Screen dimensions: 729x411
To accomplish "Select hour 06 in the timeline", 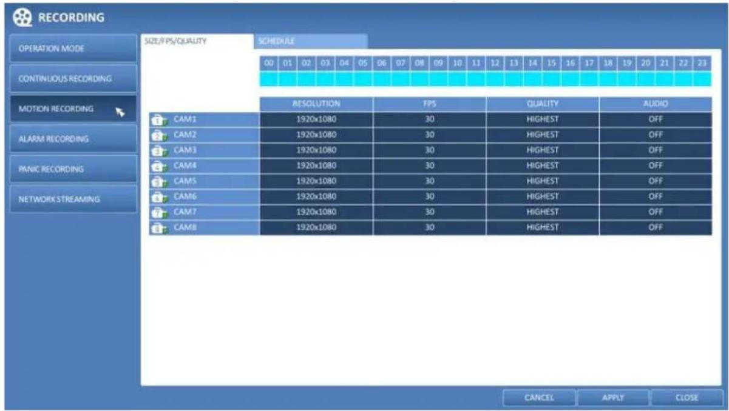I will click(382, 64).
